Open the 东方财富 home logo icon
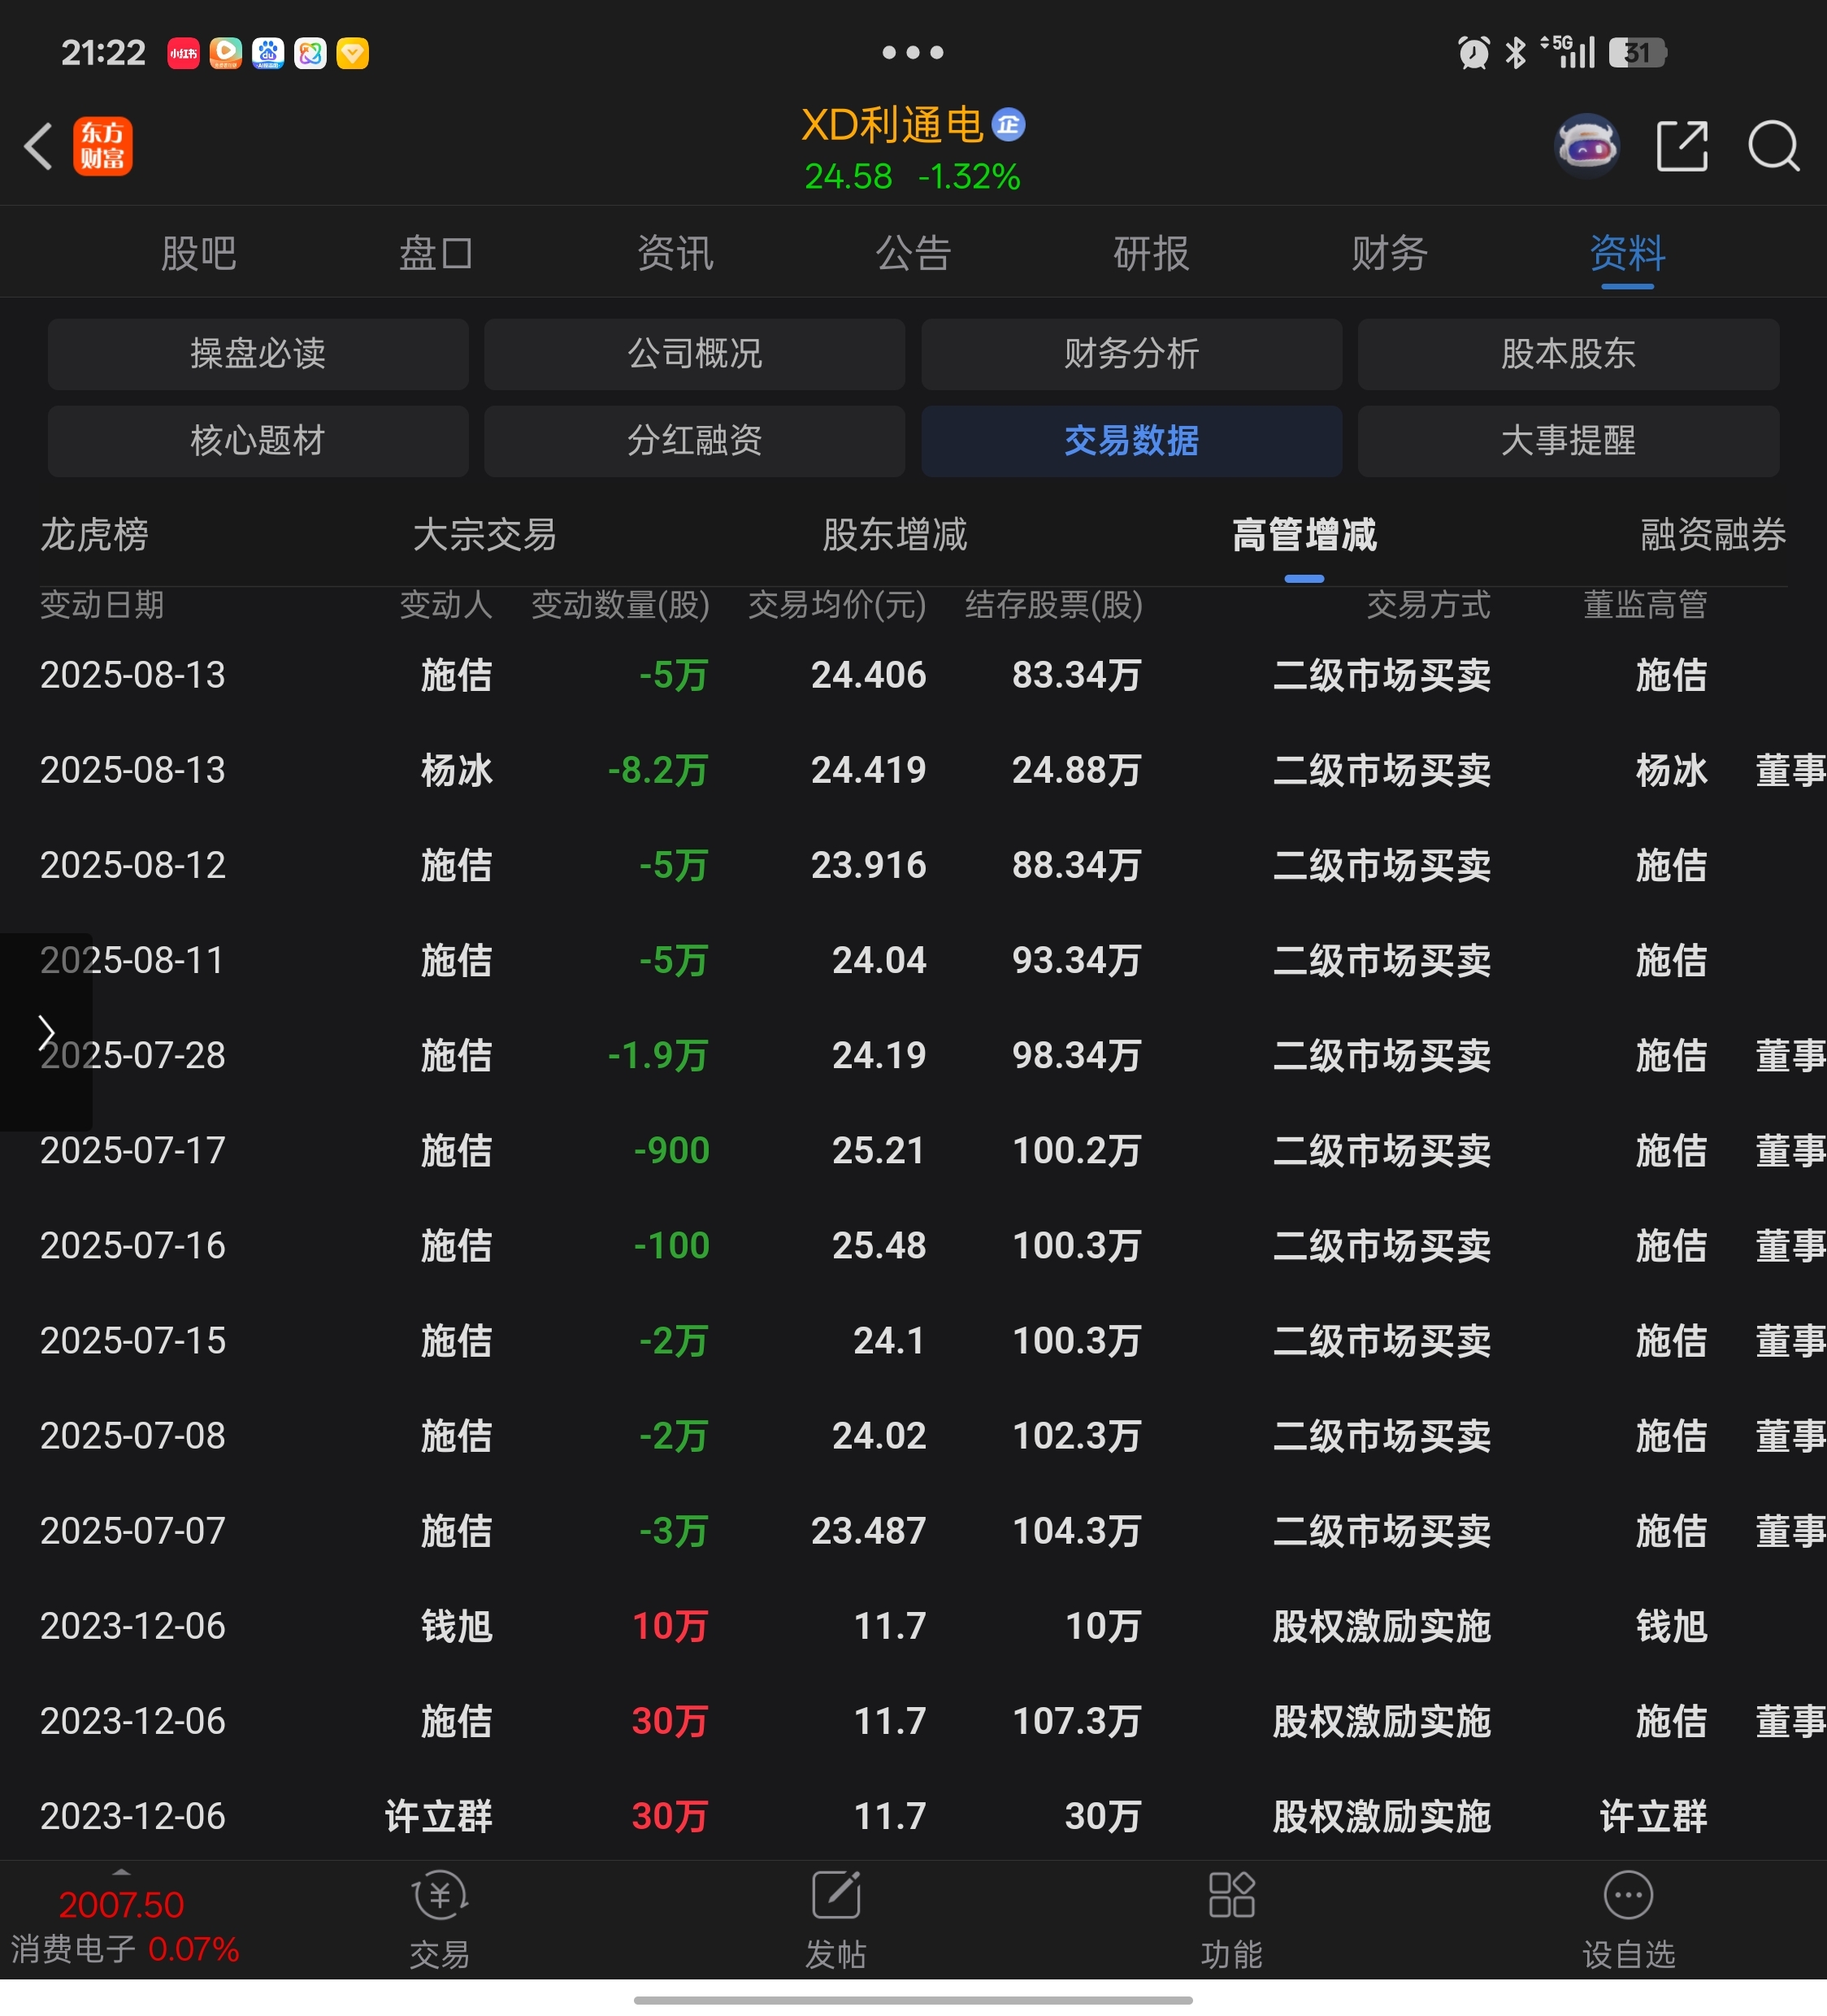1827x2016 pixels. [102, 147]
